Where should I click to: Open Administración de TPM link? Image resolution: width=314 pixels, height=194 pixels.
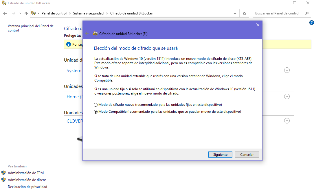pos(26,173)
